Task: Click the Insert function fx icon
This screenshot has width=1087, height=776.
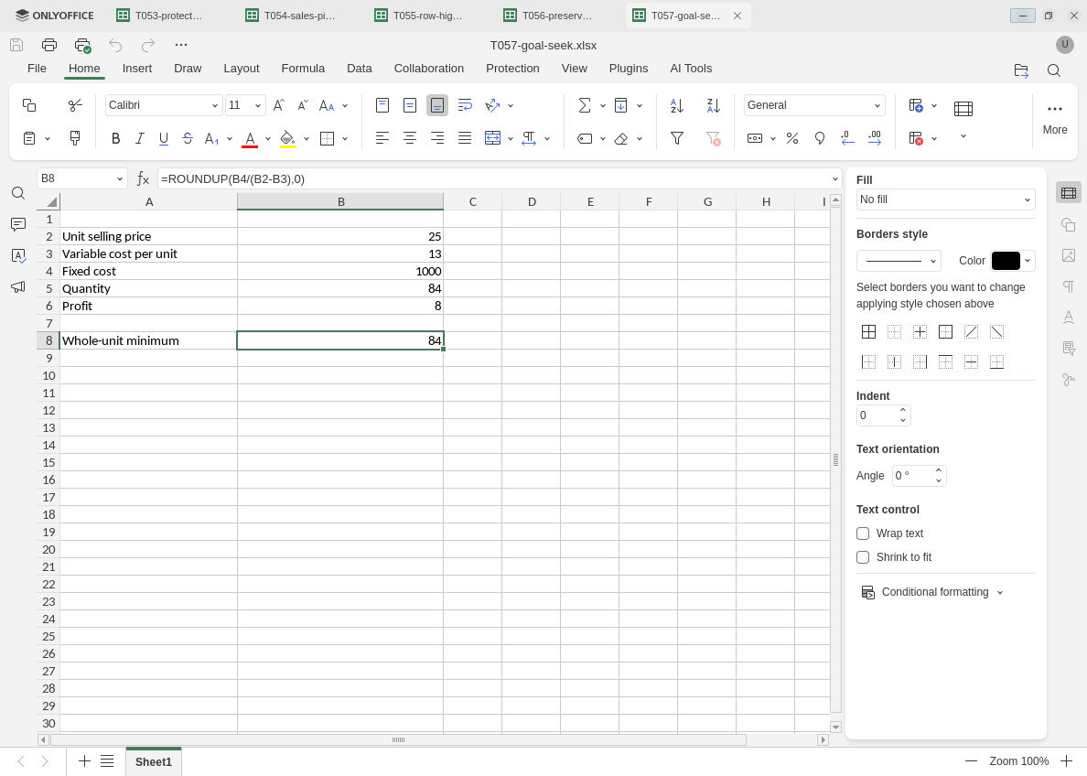Action: pyautogui.click(x=143, y=179)
